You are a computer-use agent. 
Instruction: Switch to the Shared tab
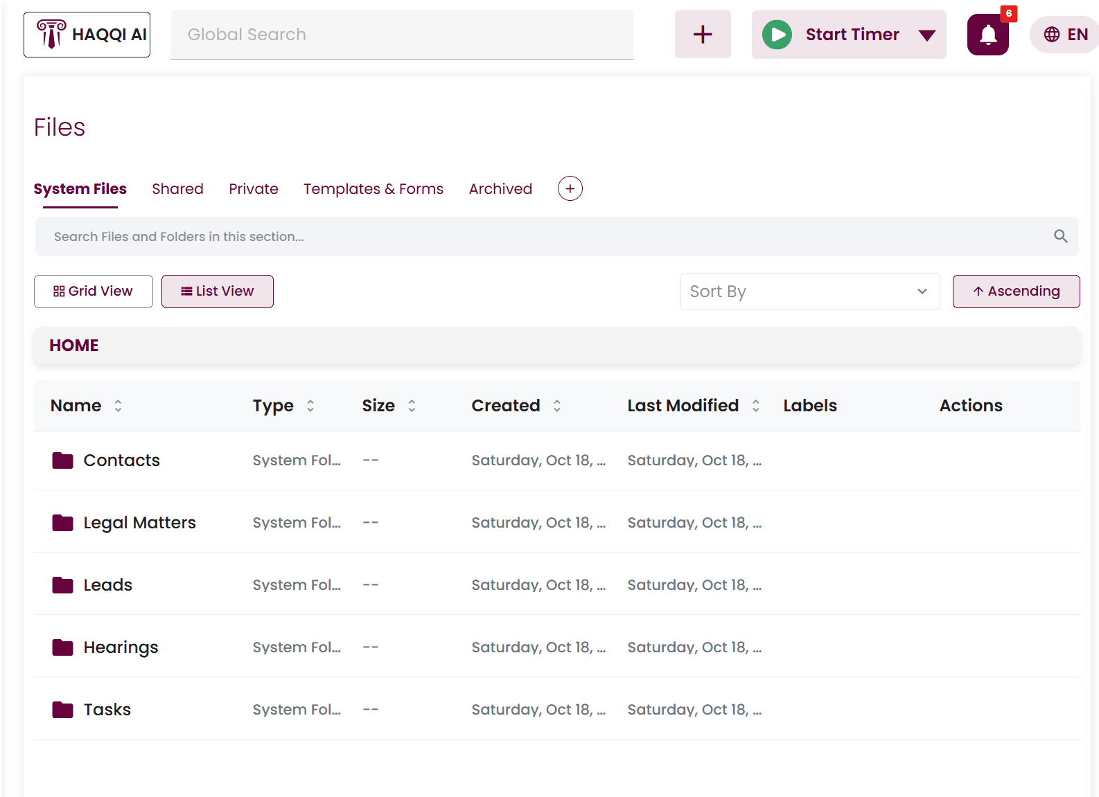point(178,189)
